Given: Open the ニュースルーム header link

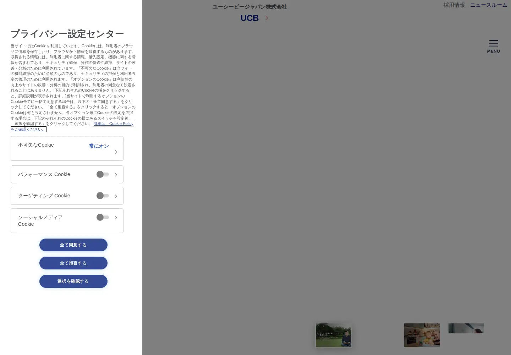Looking at the screenshot, I should point(489,5).
